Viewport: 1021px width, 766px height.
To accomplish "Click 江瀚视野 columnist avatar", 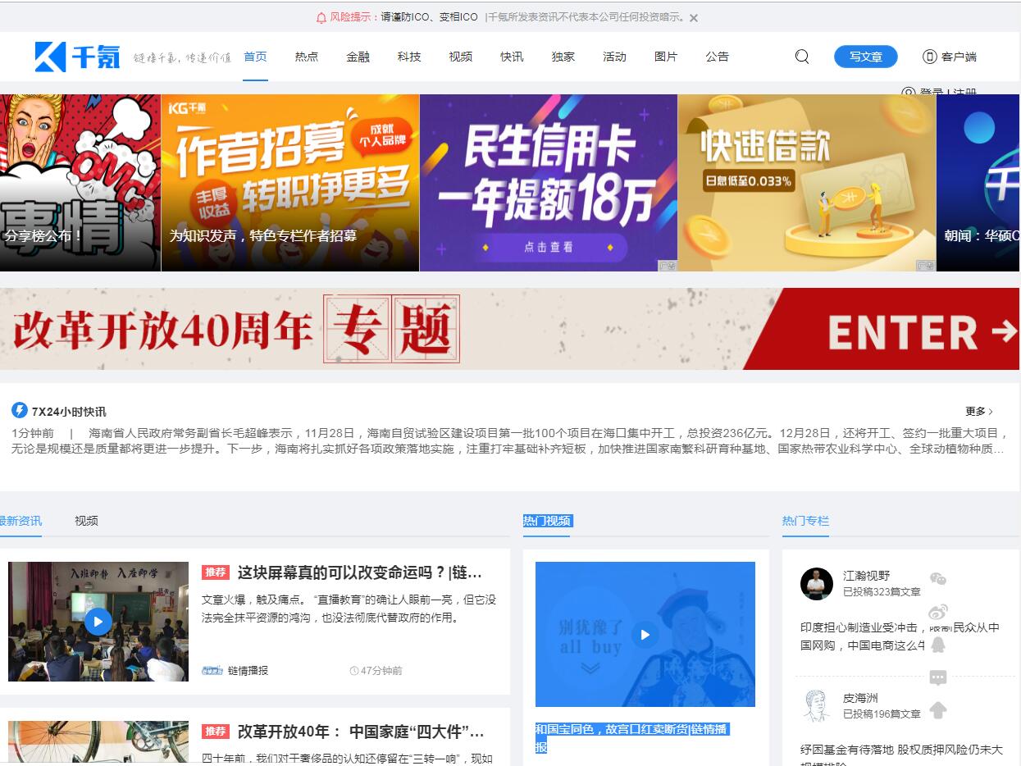I will click(817, 583).
